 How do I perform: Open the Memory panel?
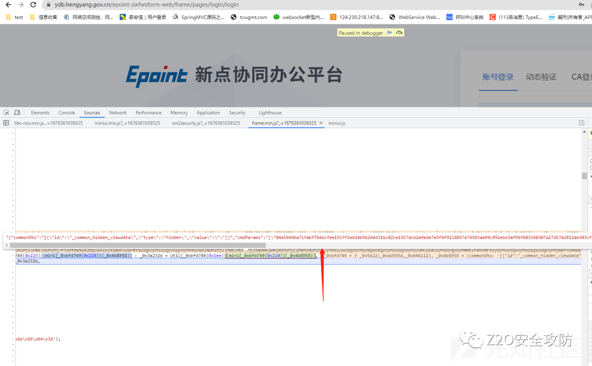tap(179, 113)
